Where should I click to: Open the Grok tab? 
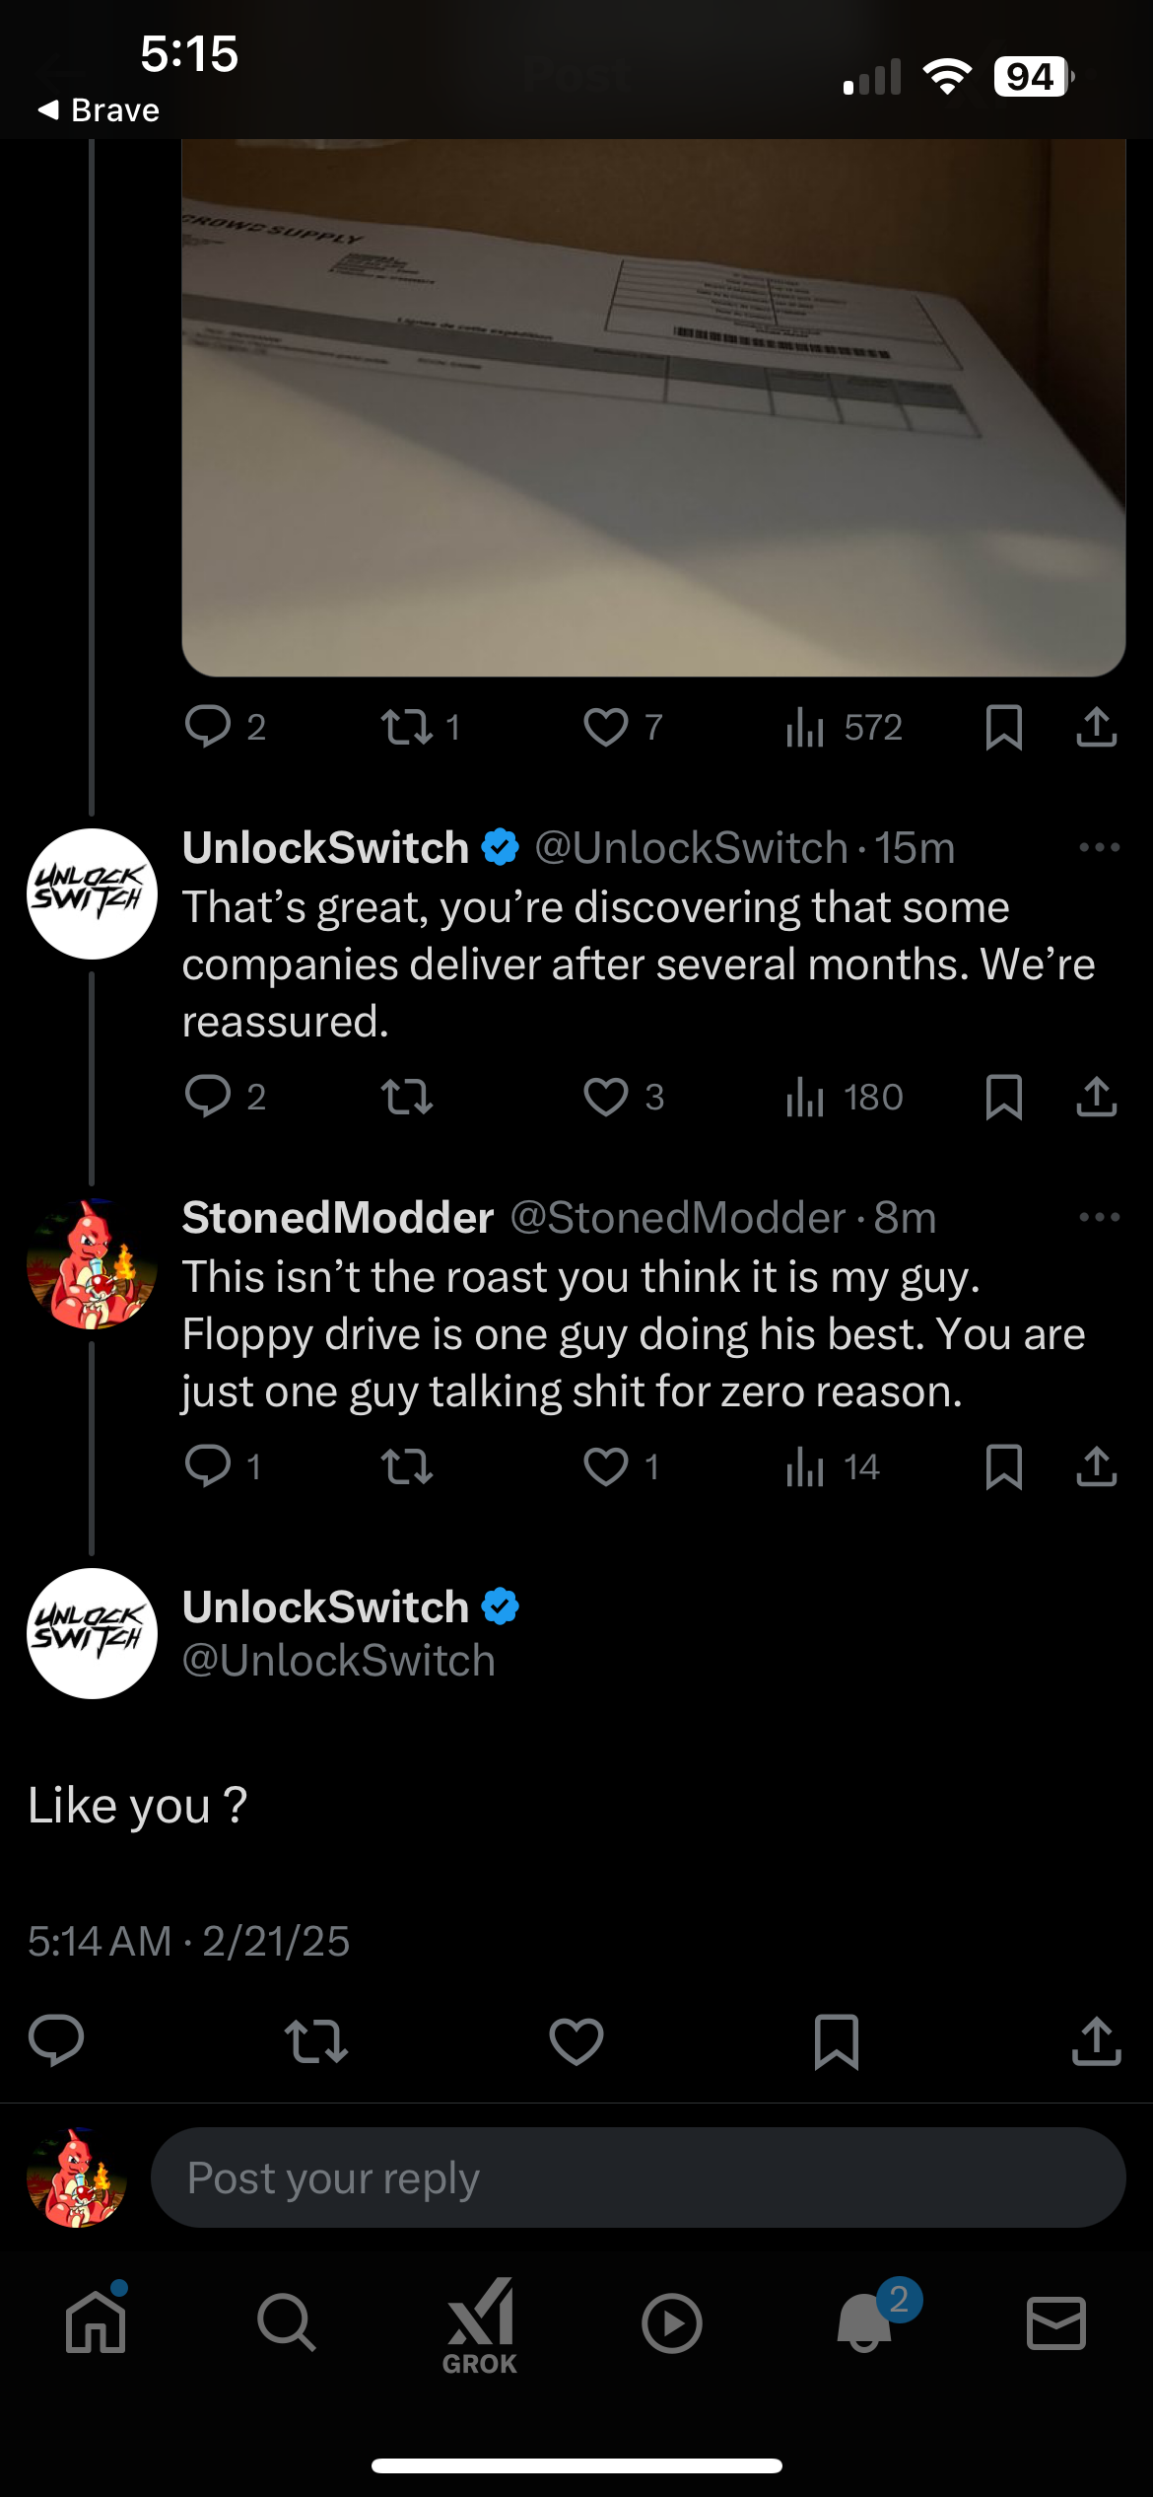[480, 2325]
